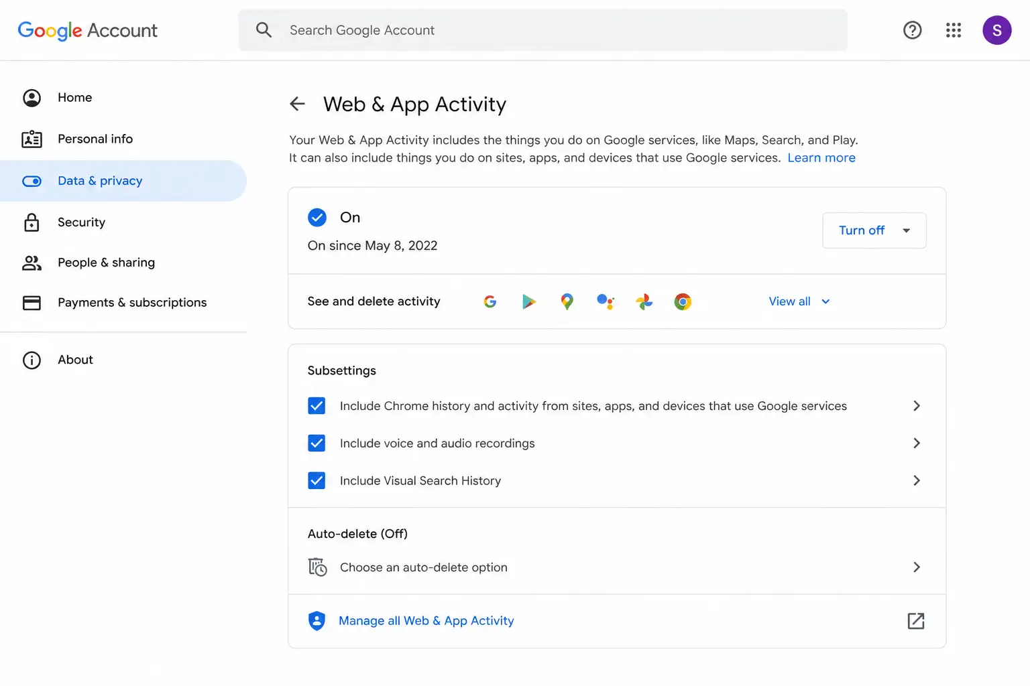
Task: Open Payments & subscriptions section
Action: [123, 303]
